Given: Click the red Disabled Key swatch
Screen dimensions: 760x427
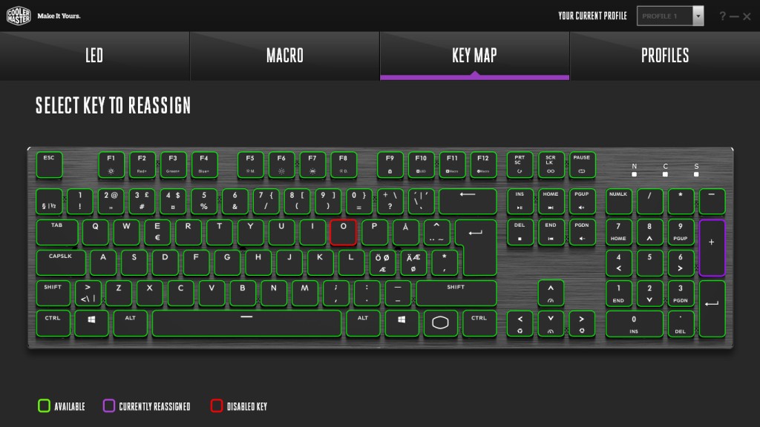Looking at the screenshot, I should (x=216, y=406).
